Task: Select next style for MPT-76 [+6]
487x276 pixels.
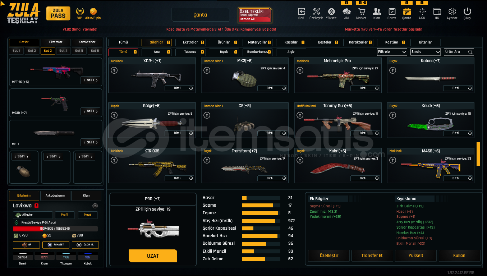Action: (x=96, y=80)
